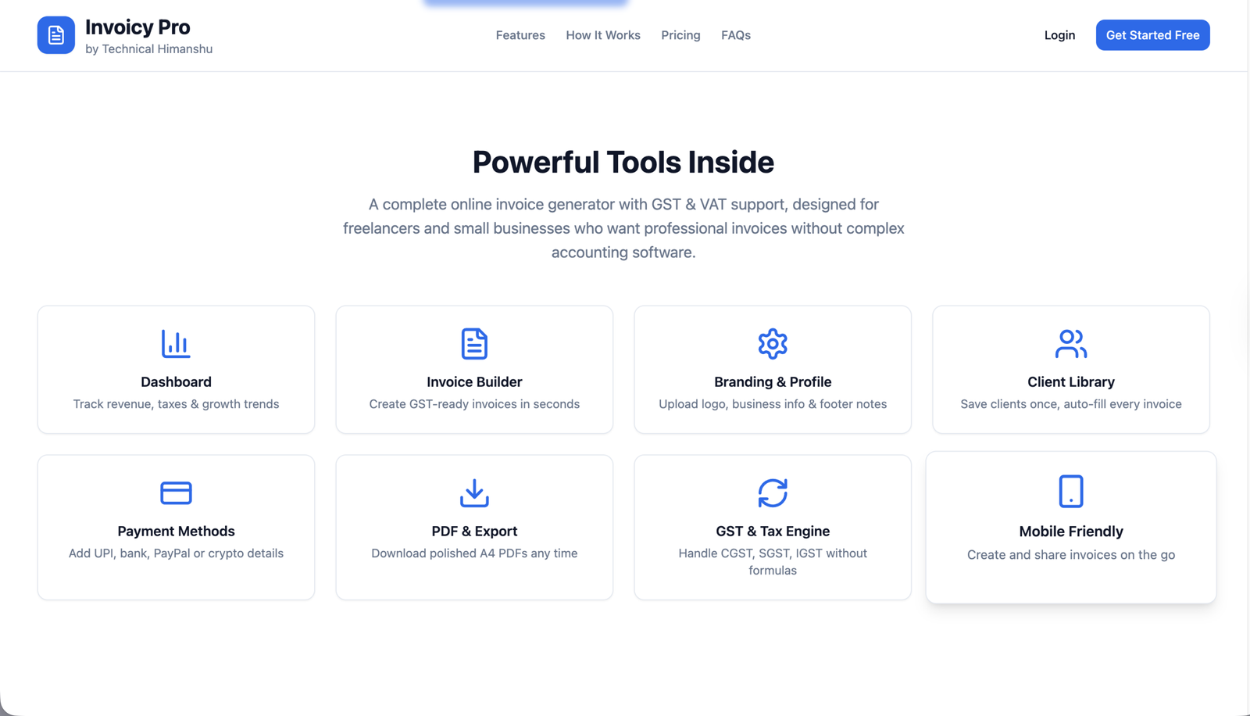
Task: Click the Powerful Tools Inside heading
Action: [623, 163]
